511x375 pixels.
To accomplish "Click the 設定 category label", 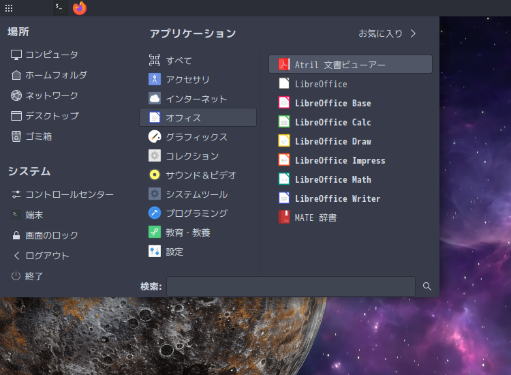I will pos(174,252).
